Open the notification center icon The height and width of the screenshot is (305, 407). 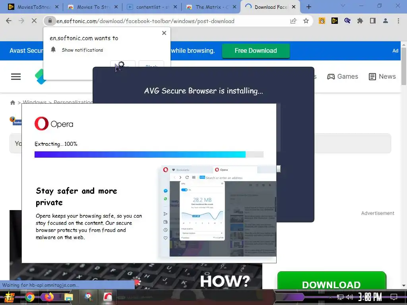[x=394, y=297]
